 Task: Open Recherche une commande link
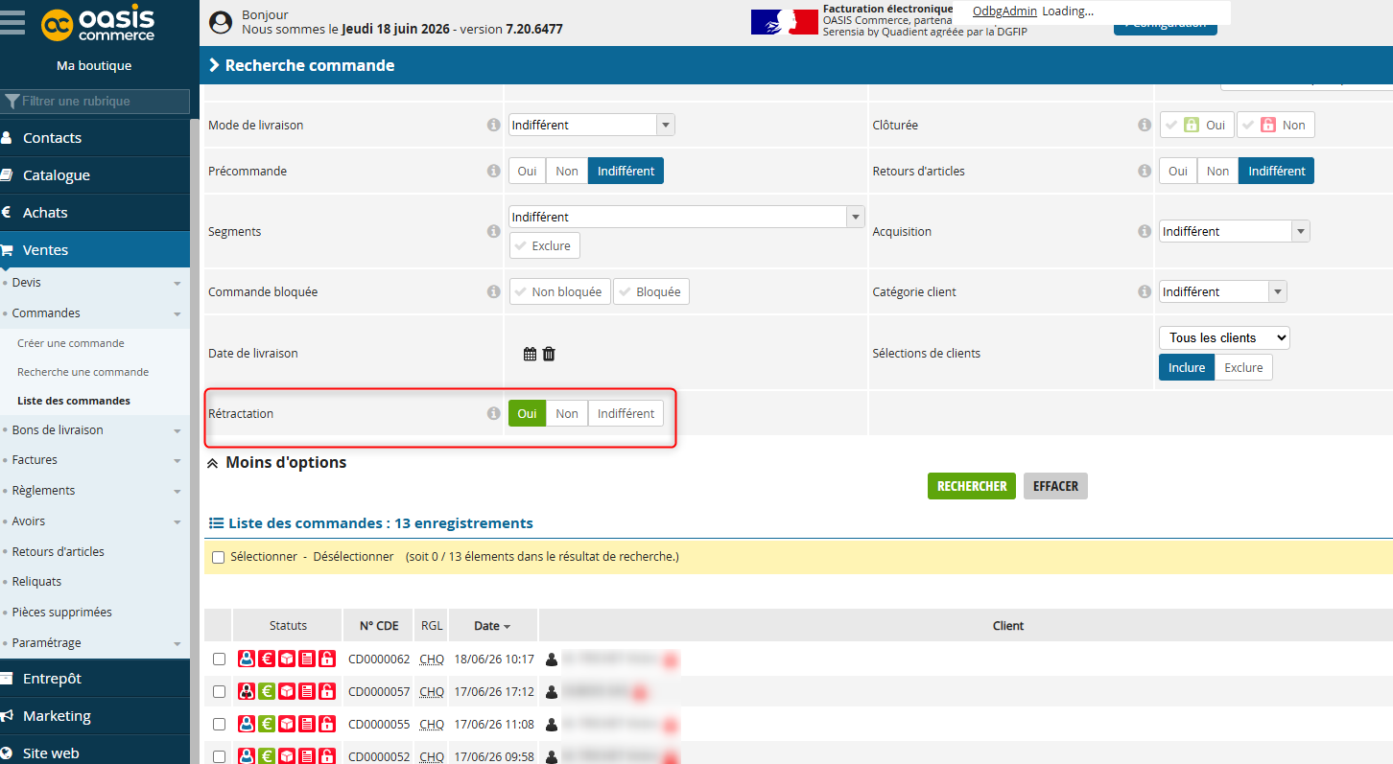(83, 372)
